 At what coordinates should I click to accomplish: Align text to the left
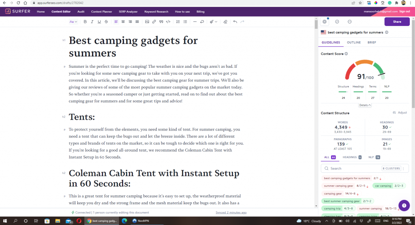pos(116,22)
